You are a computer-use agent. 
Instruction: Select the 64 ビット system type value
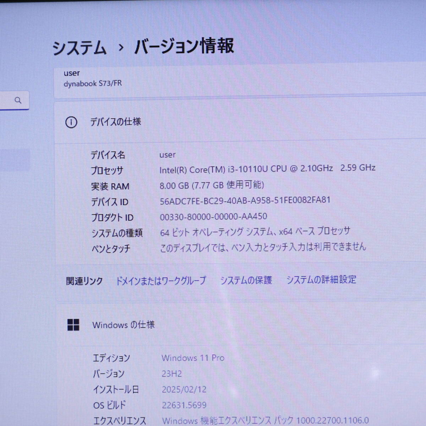255,232
